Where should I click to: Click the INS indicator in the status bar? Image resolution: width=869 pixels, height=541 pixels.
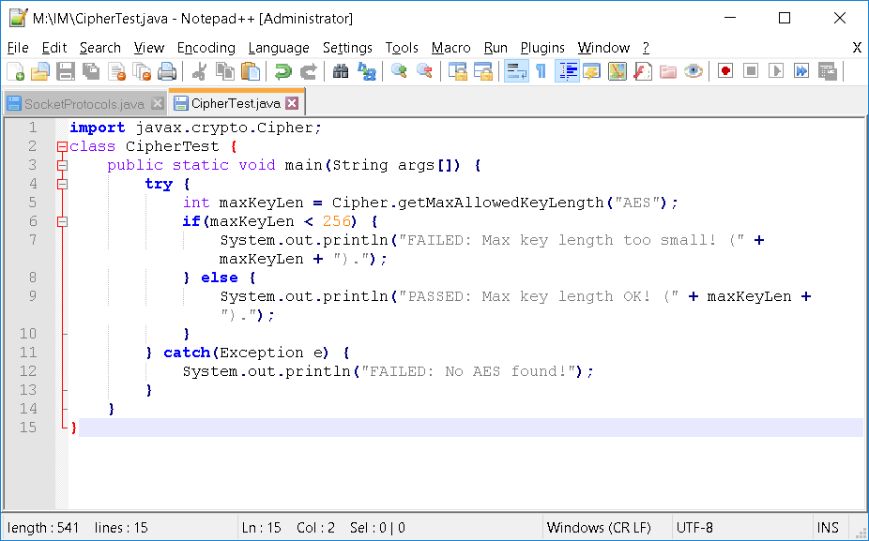pos(827,528)
